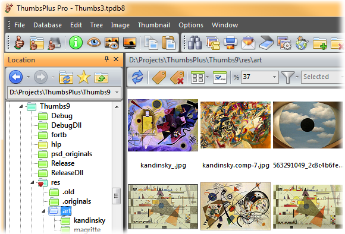Image resolution: width=345 pixels, height=234 pixels.
Task: Click the printer icon
Action: pyautogui.click(x=230, y=43)
